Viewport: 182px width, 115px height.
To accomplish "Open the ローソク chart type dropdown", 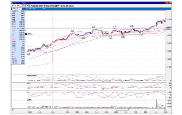I will (x=15, y=6).
